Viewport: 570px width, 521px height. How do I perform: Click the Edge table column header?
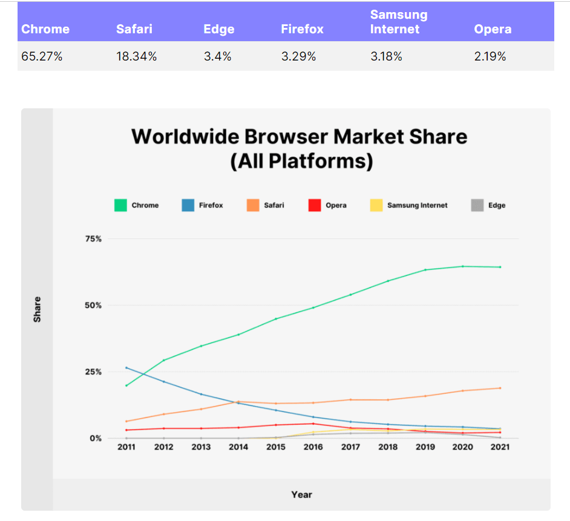pyautogui.click(x=219, y=30)
